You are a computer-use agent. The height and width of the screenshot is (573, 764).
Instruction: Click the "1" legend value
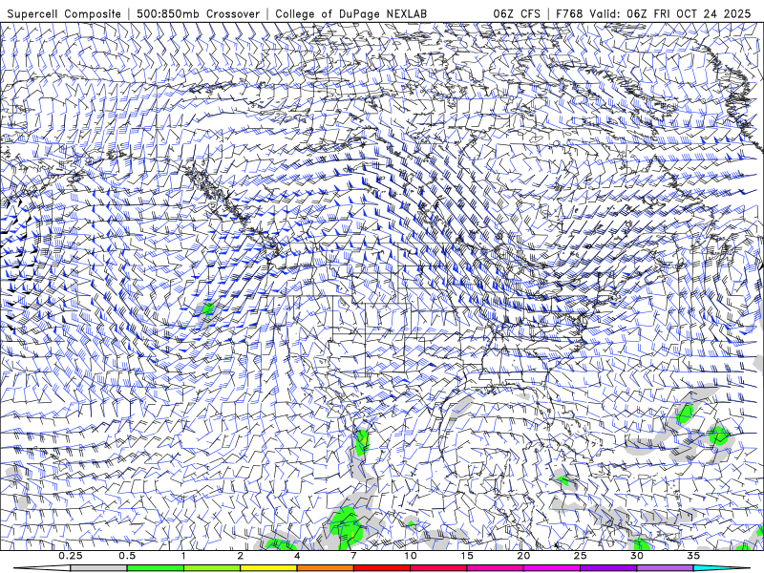coord(183,556)
